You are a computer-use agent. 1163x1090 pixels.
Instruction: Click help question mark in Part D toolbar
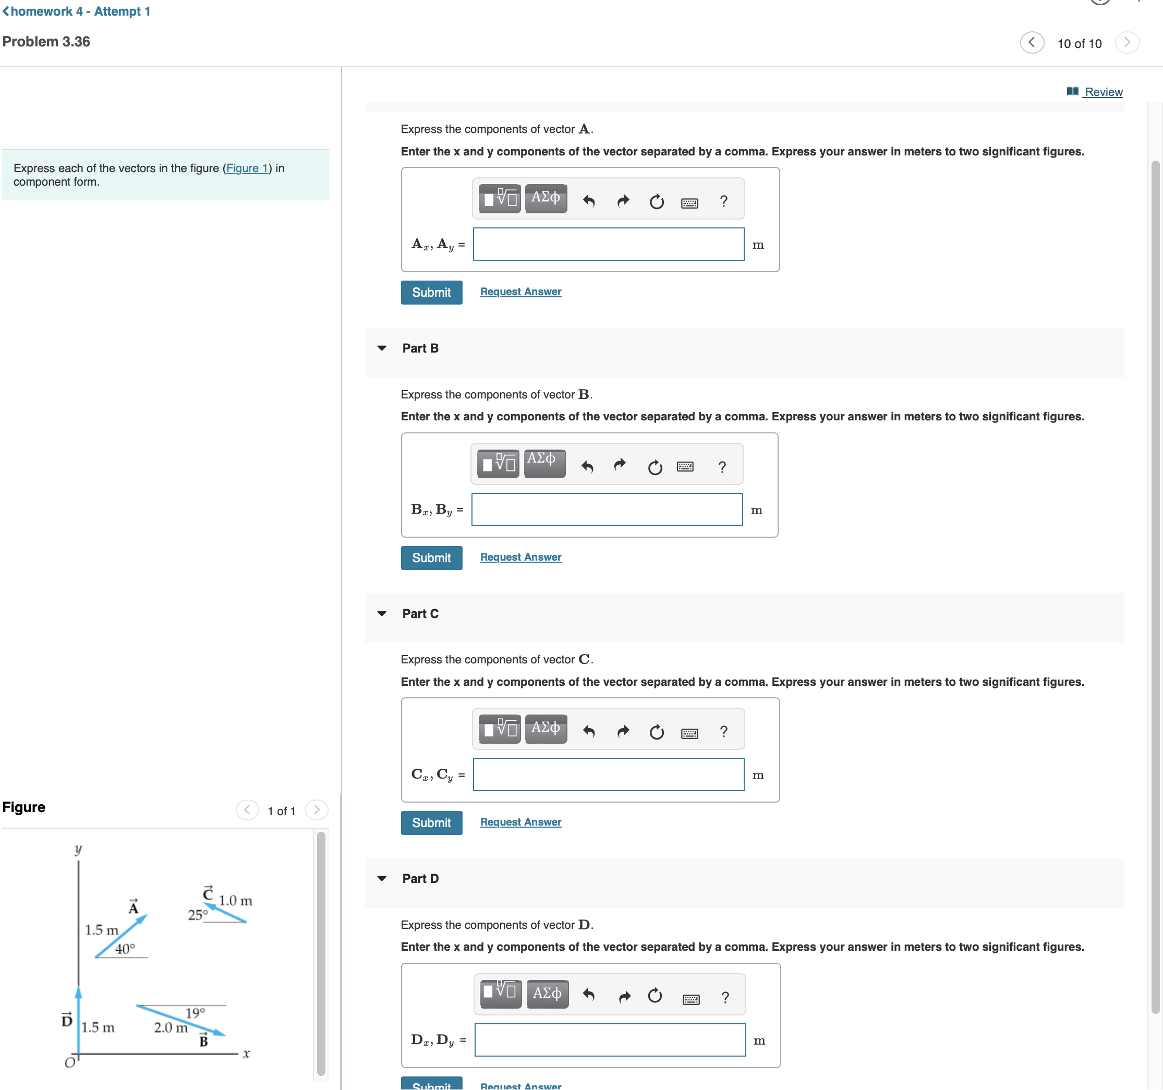tap(725, 997)
